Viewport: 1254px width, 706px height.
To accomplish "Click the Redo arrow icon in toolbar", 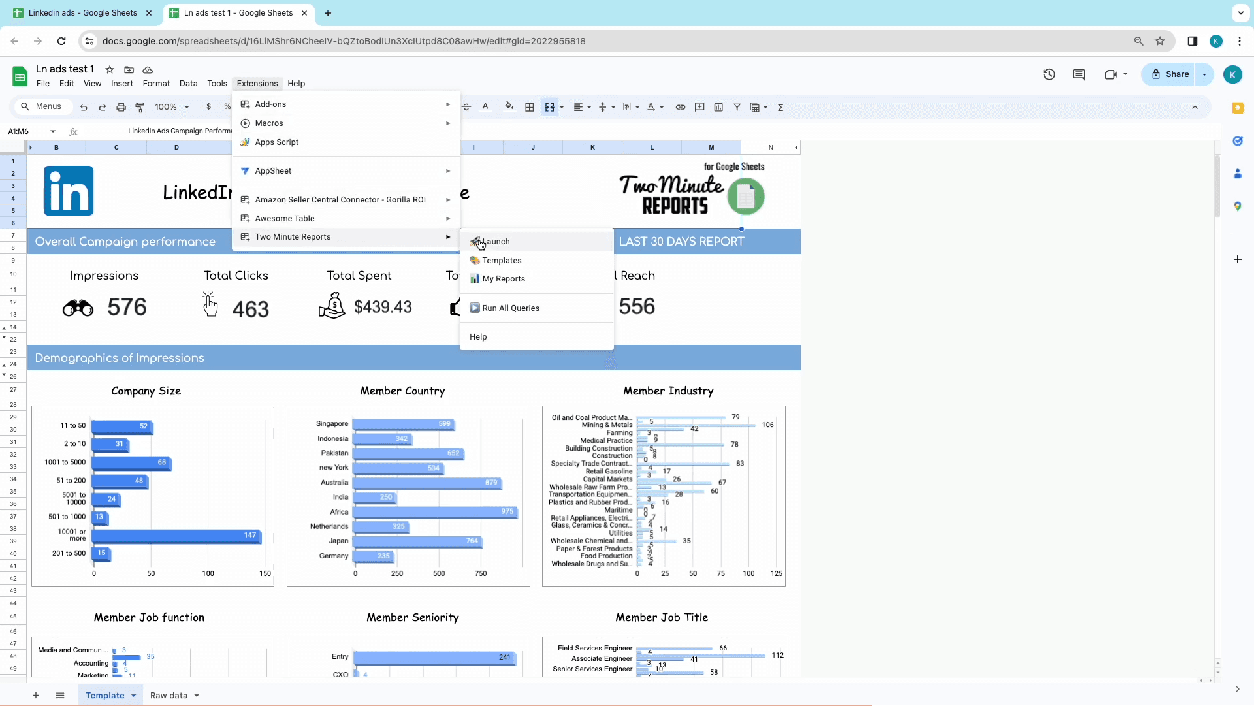I will tap(103, 106).
